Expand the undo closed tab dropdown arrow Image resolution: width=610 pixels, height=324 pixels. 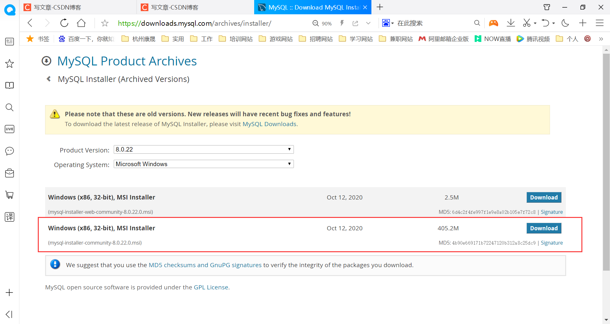[x=553, y=23]
